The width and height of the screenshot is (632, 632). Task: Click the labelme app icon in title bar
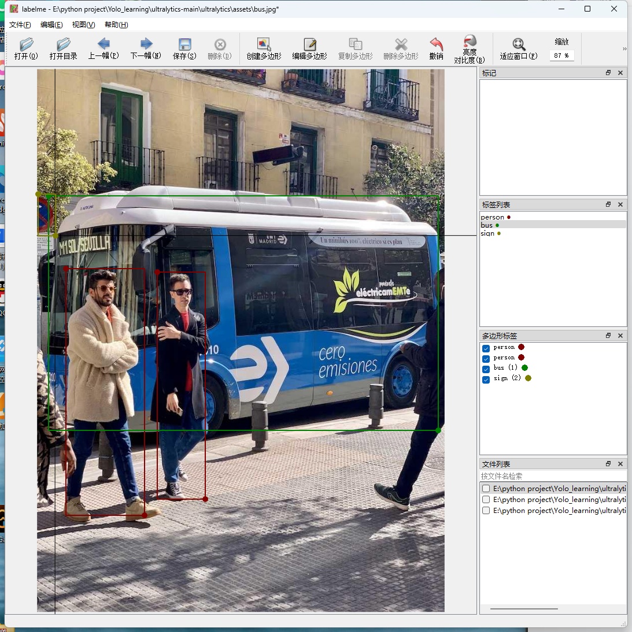pos(14,9)
